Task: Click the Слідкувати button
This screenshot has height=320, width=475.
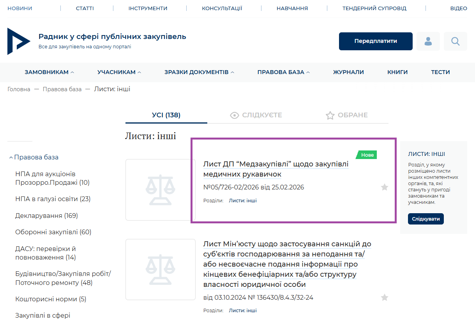Action: click(x=426, y=219)
